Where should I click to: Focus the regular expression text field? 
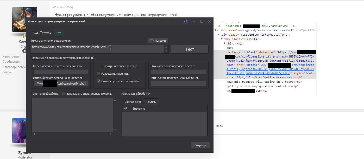pos(97,49)
